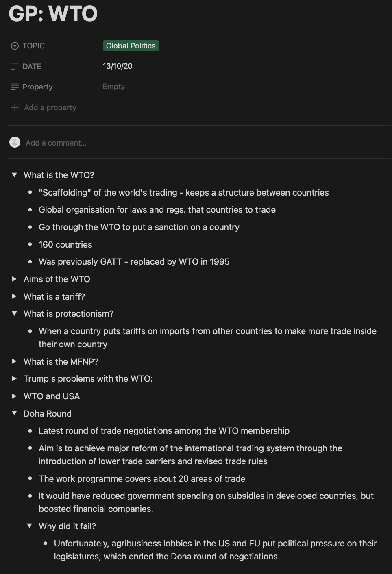Collapse the 'Doha Round' toggle
This screenshot has width=392, height=574.
[x=15, y=413]
